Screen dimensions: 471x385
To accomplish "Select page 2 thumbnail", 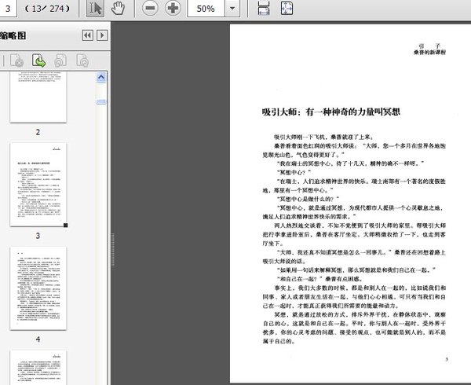I will [38, 97].
